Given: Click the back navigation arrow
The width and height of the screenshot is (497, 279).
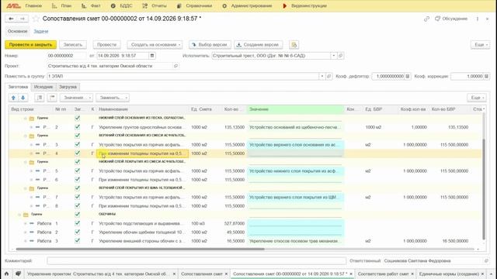Looking at the screenshot, I should (11, 19).
